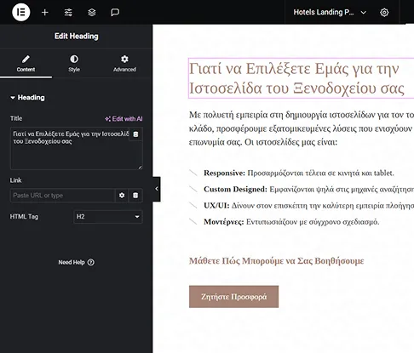This screenshot has width=414, height=353.
Task: Click the HTML Tag label
Action: tap(24, 217)
